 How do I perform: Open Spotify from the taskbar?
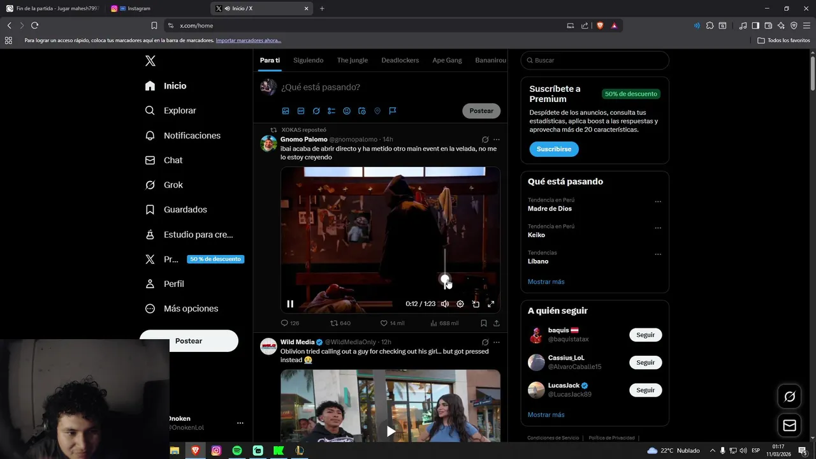pos(237,451)
